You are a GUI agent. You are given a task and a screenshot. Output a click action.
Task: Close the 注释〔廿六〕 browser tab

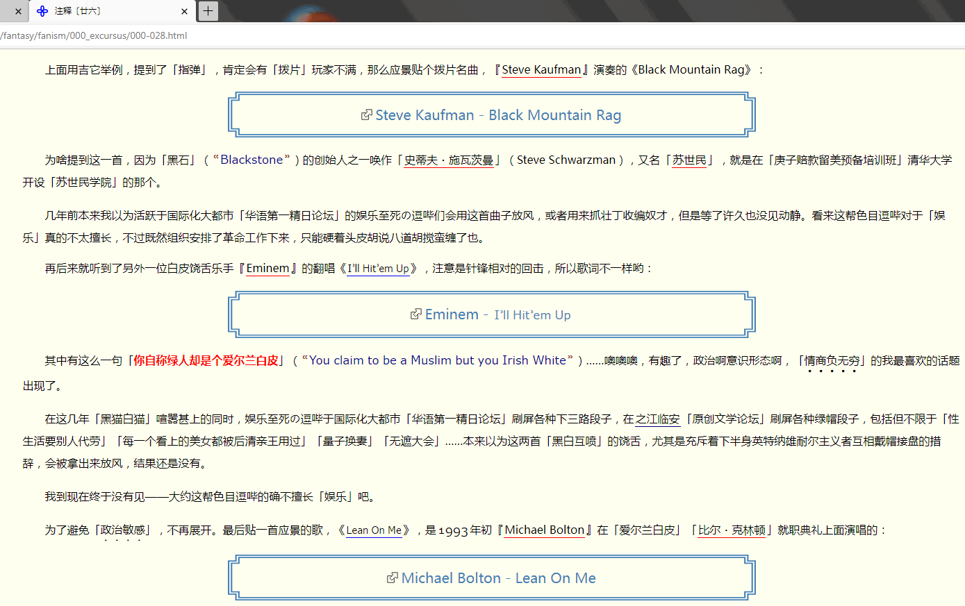[x=184, y=11]
